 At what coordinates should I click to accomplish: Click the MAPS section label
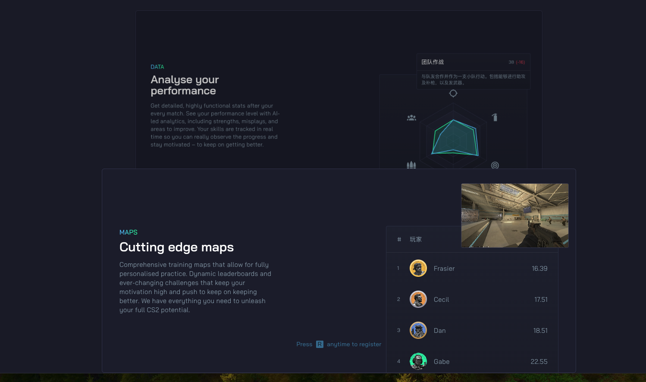point(129,232)
